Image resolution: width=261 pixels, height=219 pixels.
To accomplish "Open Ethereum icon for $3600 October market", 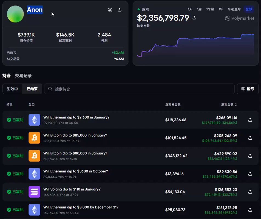I will pos(35,174).
